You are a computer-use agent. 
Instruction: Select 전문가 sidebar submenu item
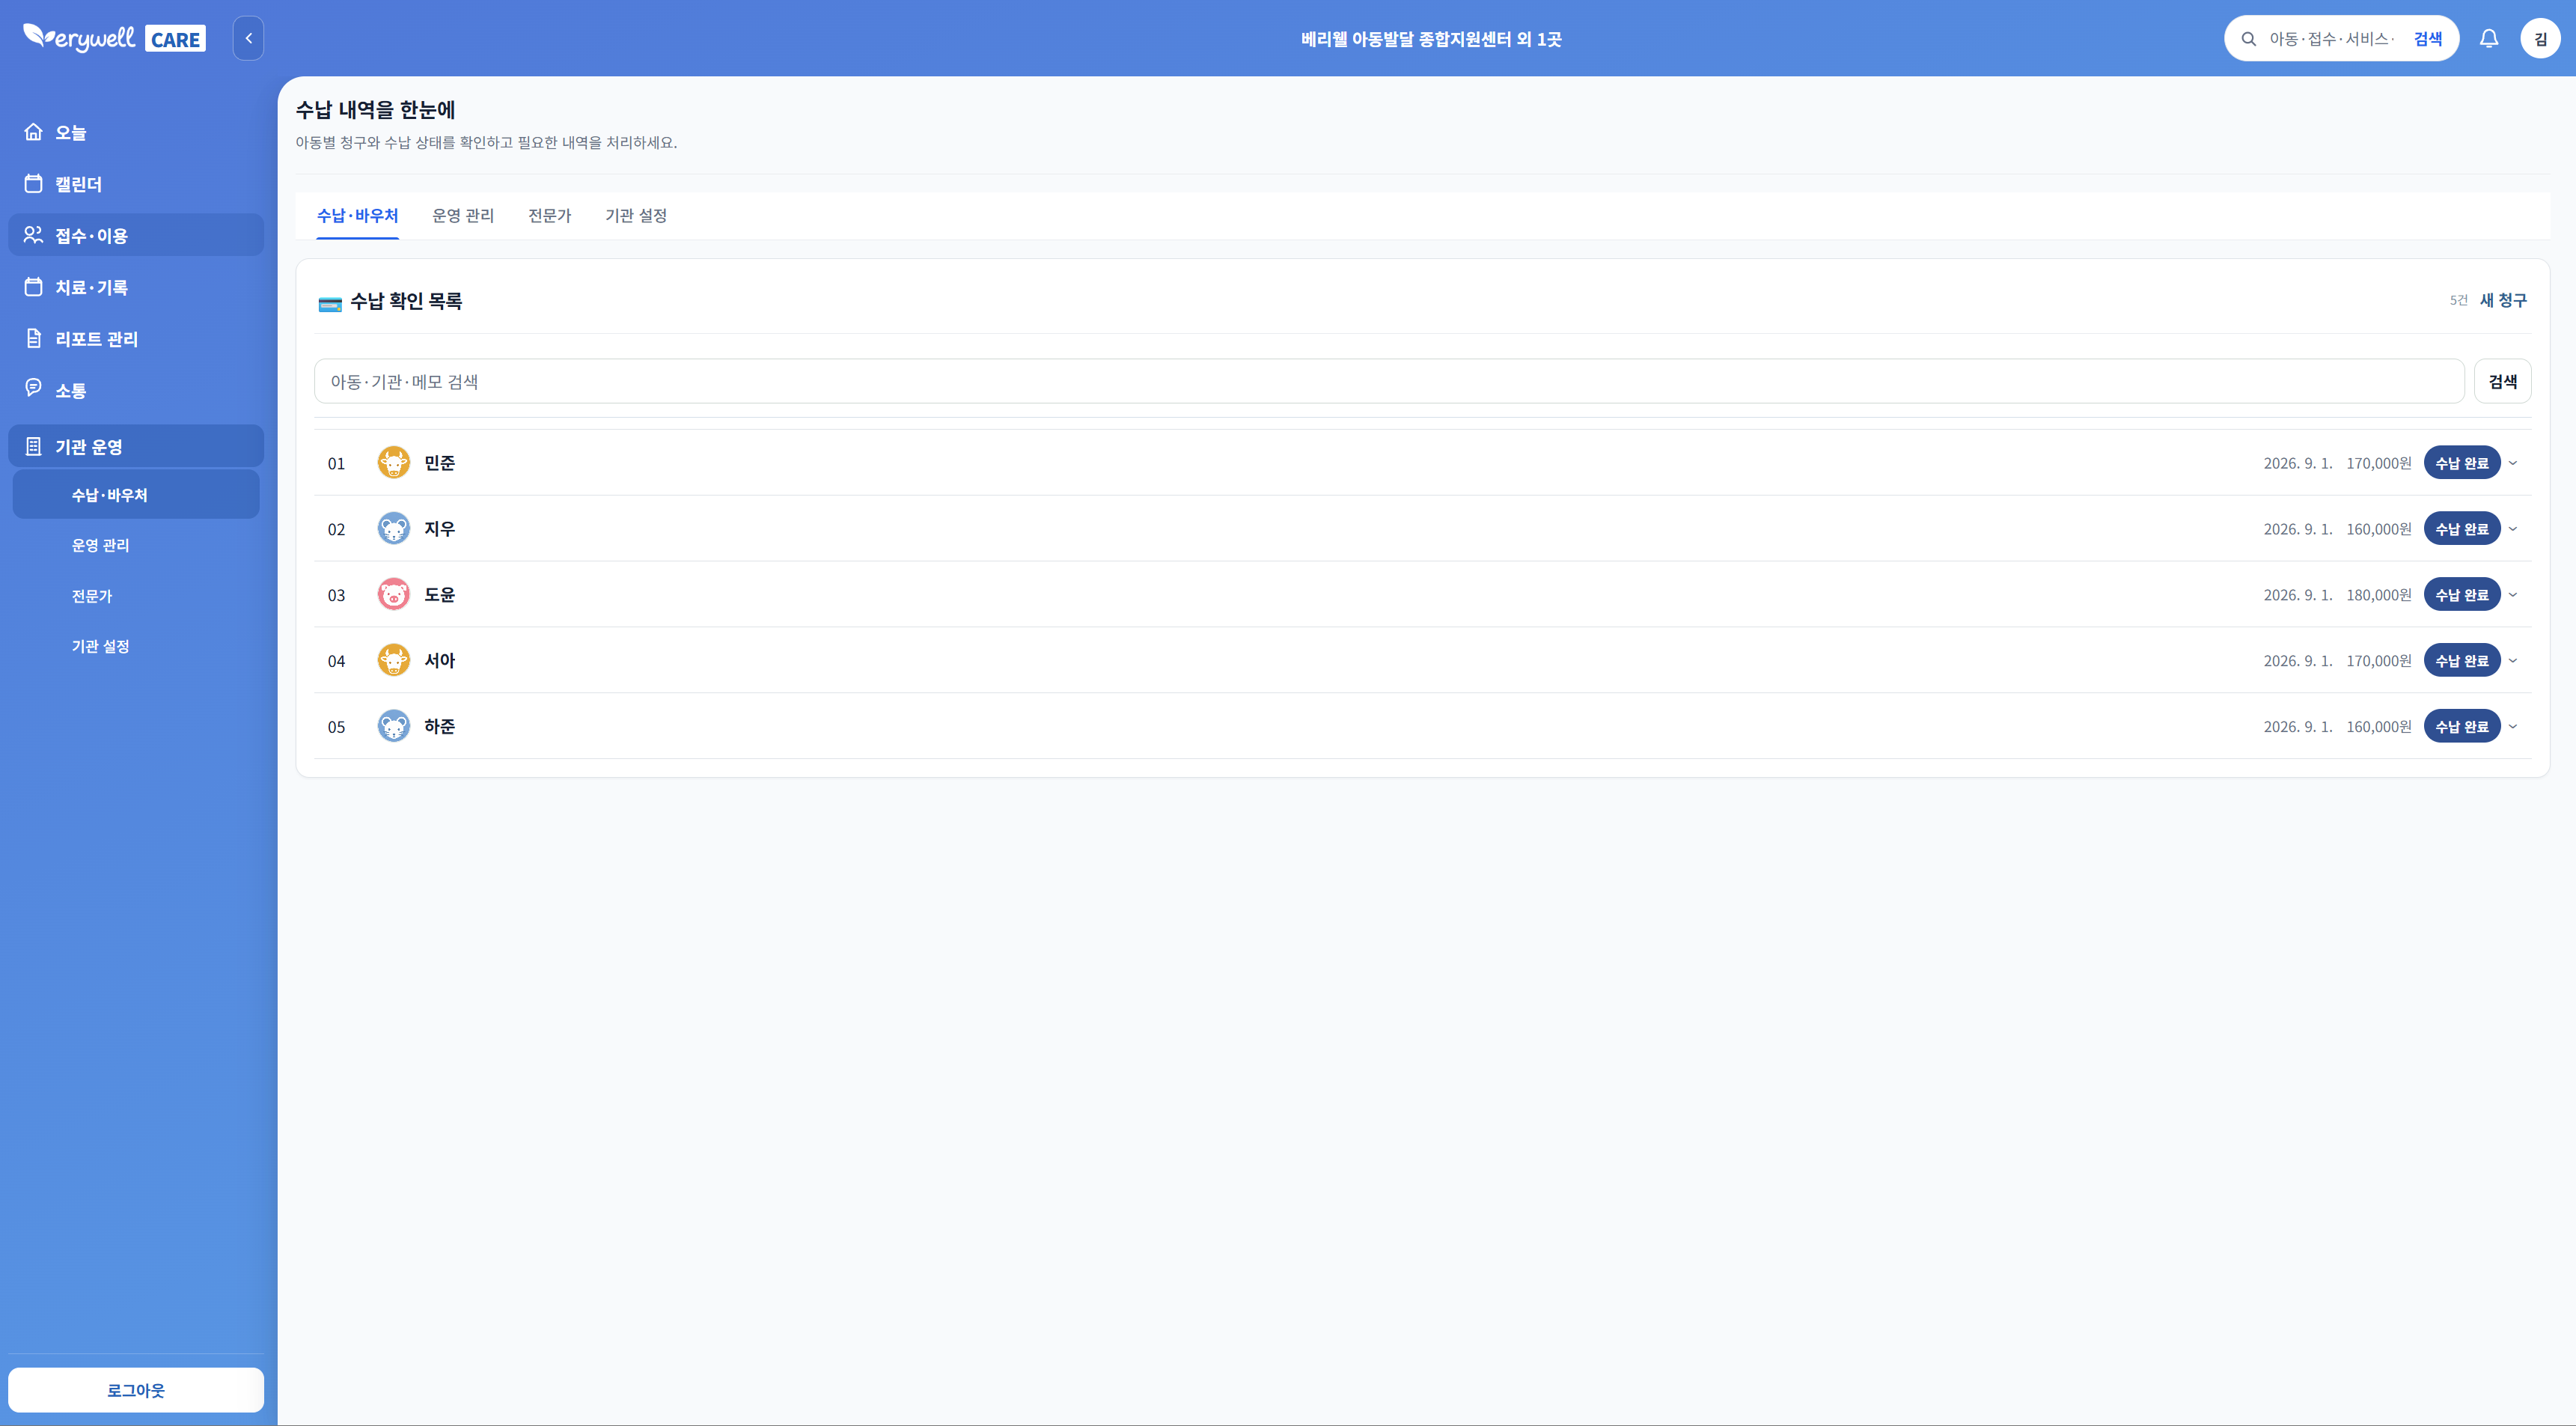coord(136,596)
